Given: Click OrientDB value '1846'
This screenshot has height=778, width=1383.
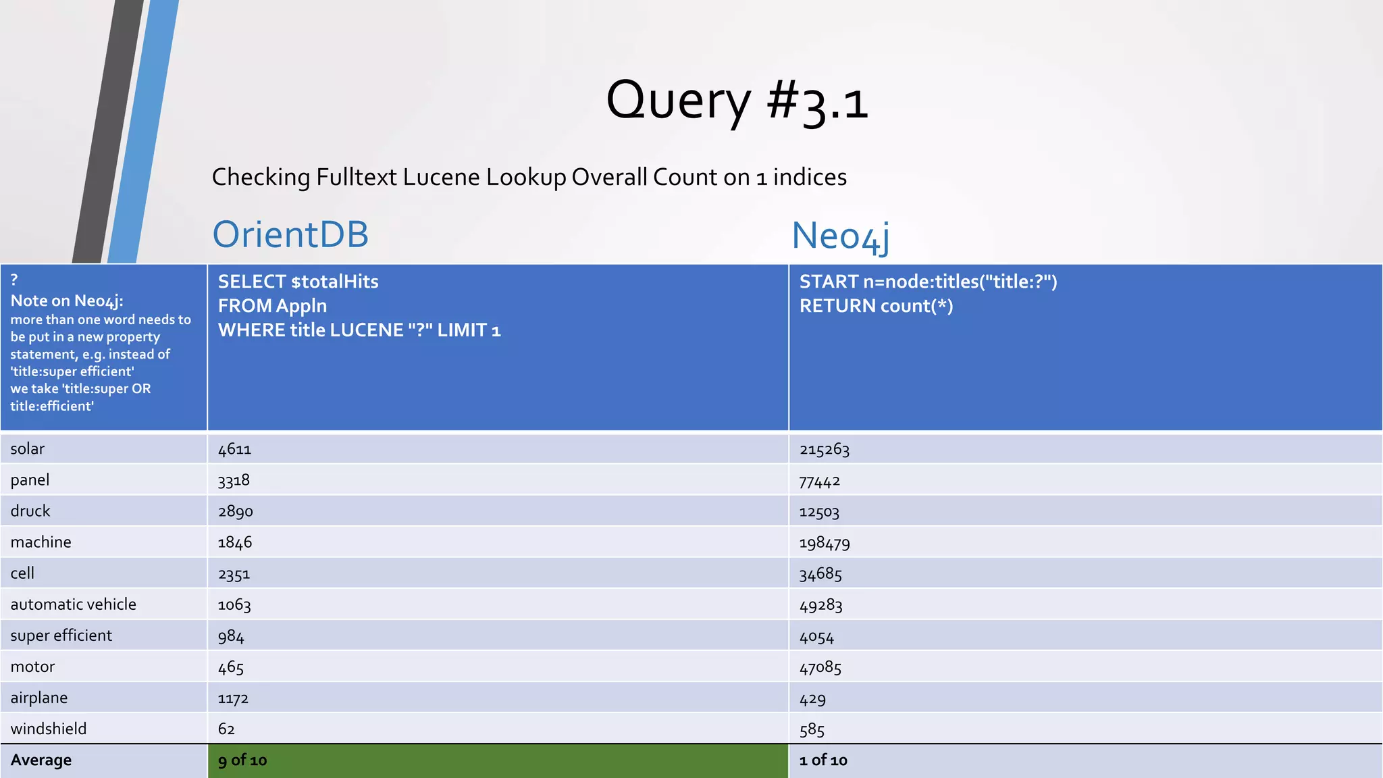Looking at the screenshot, I should (x=235, y=542).
